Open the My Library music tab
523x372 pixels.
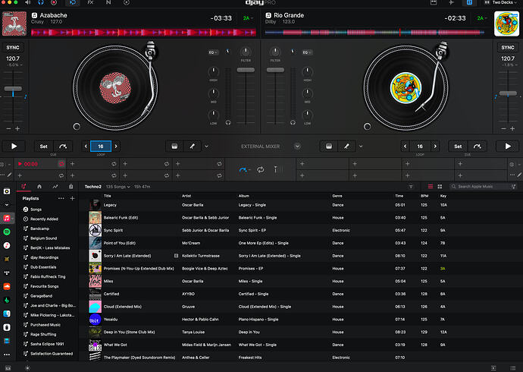point(23,186)
